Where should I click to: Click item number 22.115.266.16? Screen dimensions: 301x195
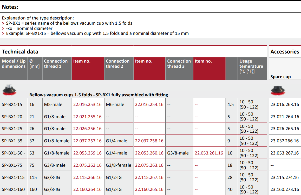tap(87, 177)
